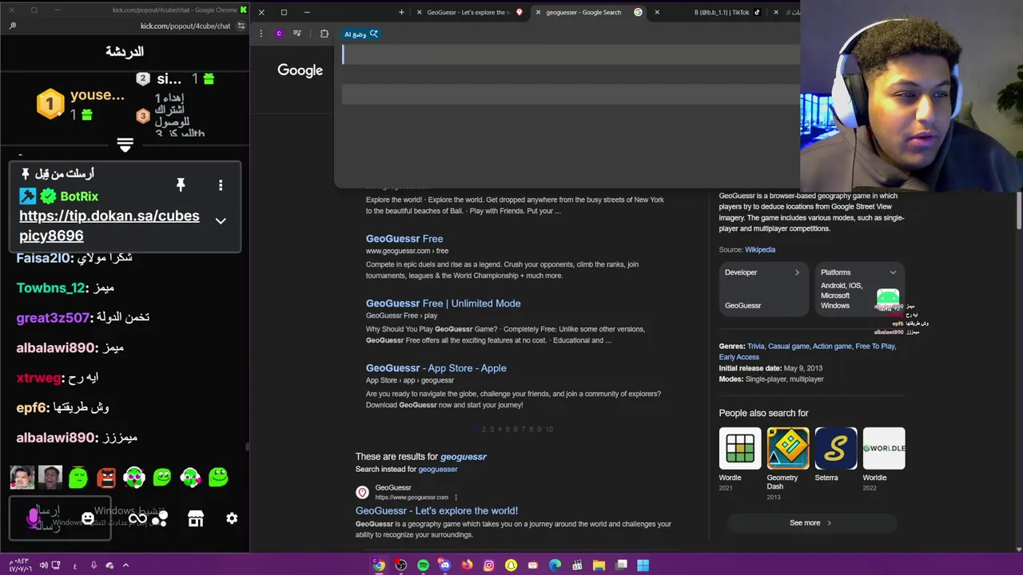Viewport: 1023px width, 575px height.
Task: Select the Wordle 2021 thumbnail
Action: (739, 448)
